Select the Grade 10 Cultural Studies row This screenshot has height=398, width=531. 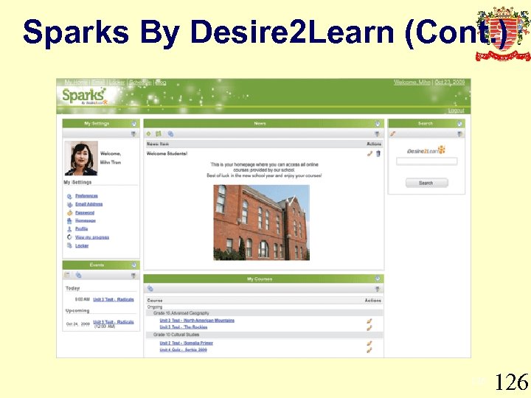[x=264, y=335]
